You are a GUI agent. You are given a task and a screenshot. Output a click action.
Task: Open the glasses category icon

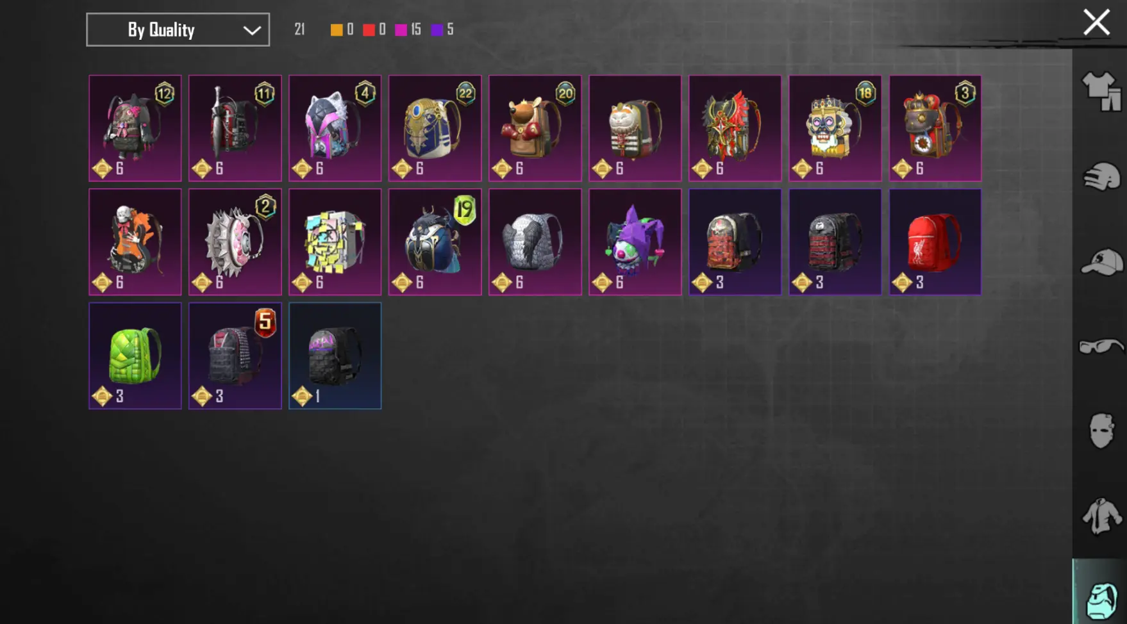[x=1101, y=347]
